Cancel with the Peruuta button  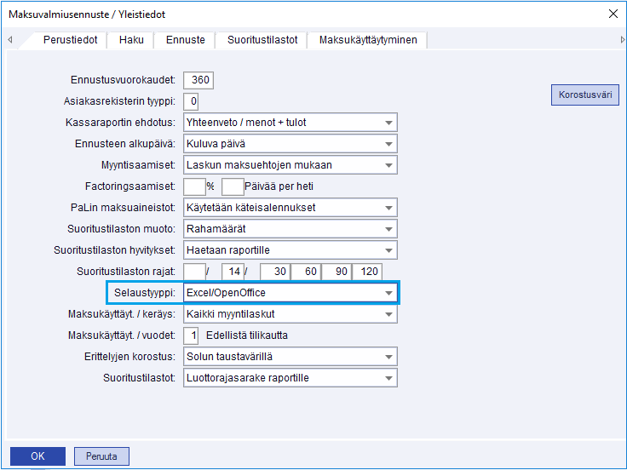101,456
